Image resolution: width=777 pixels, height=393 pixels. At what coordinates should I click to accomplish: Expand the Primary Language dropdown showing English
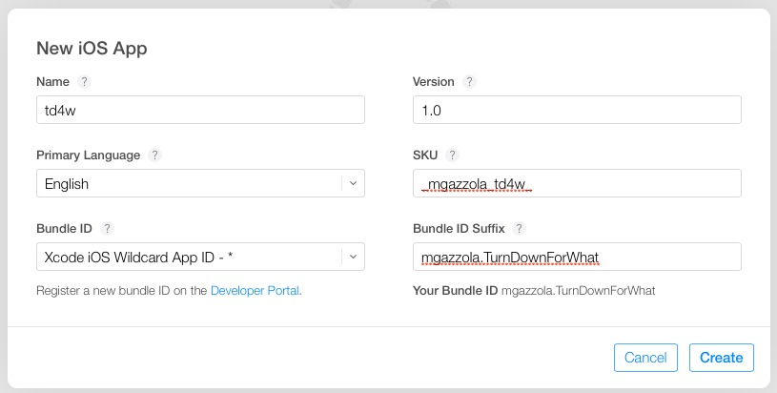click(x=200, y=183)
